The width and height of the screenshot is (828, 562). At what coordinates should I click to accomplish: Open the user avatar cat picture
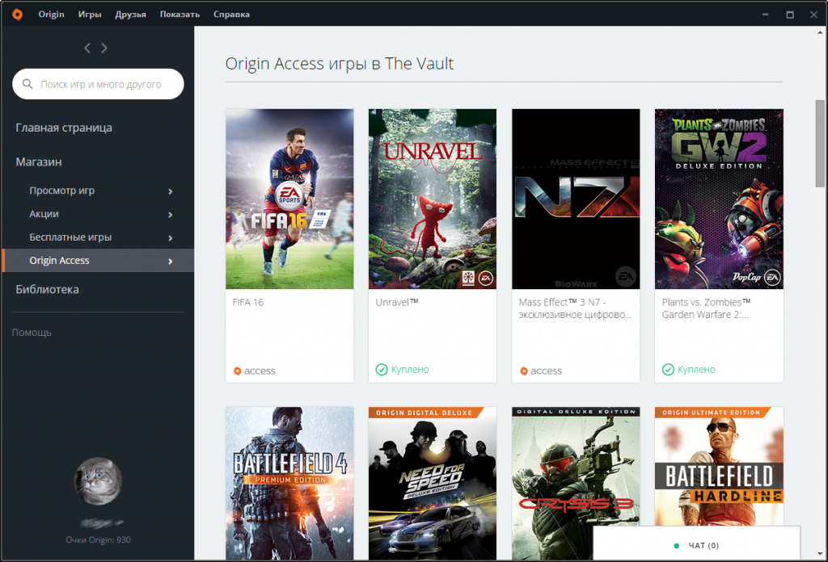click(x=98, y=480)
